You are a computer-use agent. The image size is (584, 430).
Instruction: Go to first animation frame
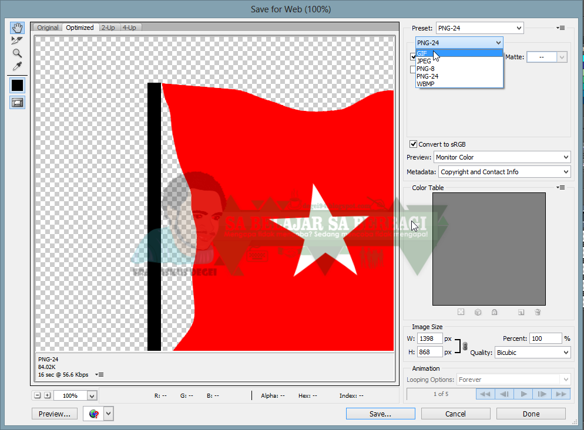pyautogui.click(x=485, y=394)
